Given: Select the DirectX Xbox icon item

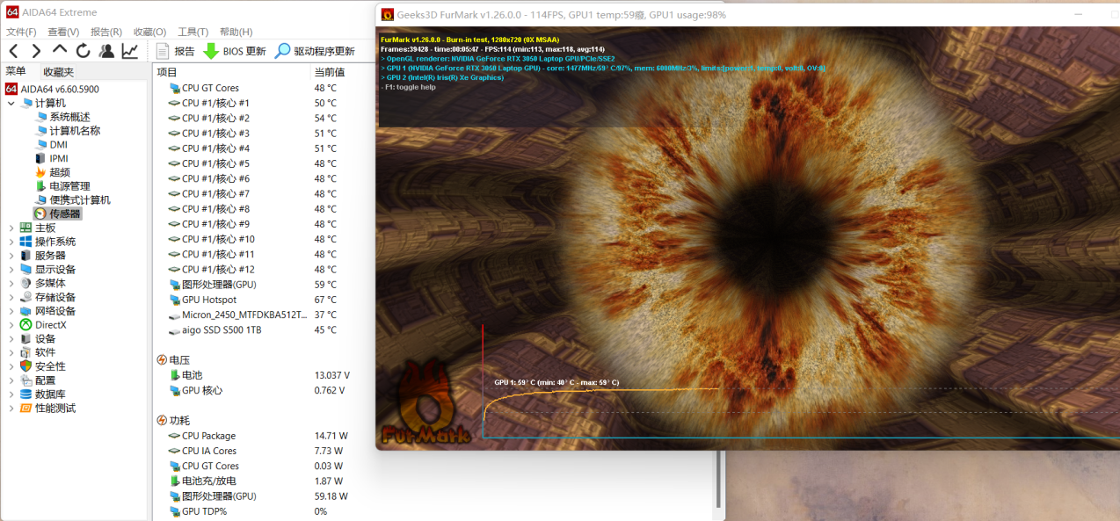Looking at the screenshot, I should coord(26,325).
